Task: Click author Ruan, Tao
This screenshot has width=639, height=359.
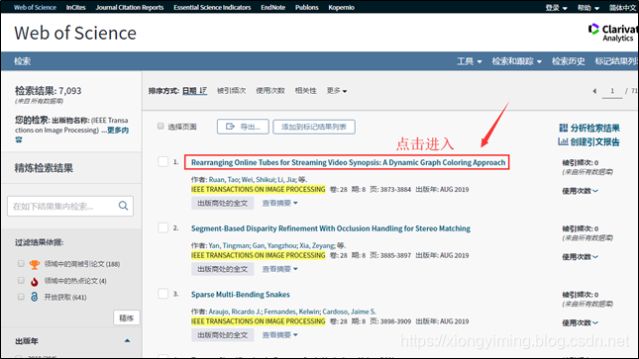Action: coord(224,180)
